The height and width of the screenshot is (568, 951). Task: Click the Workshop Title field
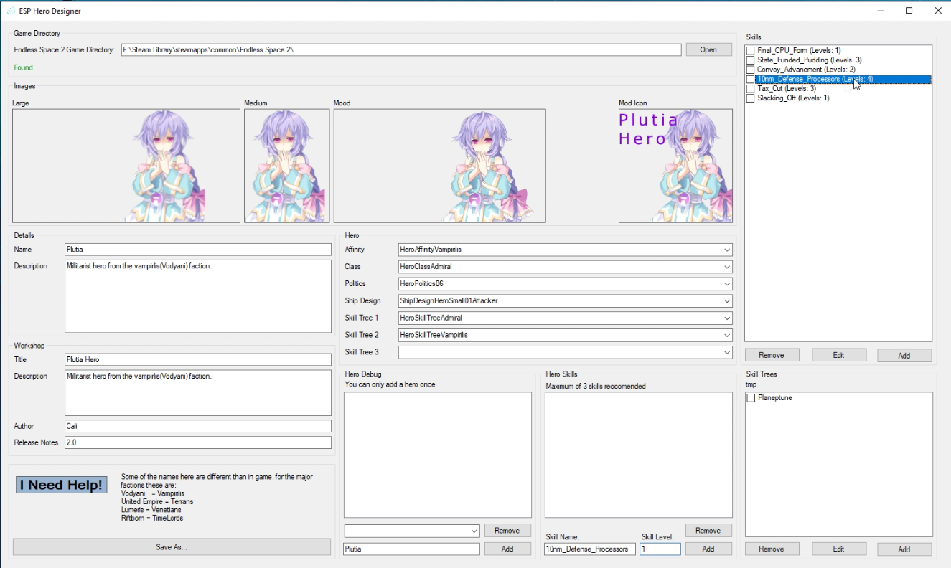[x=198, y=360]
